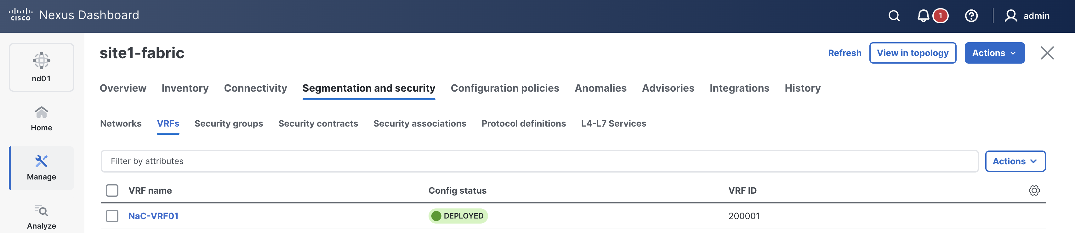Click the Refresh link
Viewport: 1075px width, 233px height.
[844, 53]
